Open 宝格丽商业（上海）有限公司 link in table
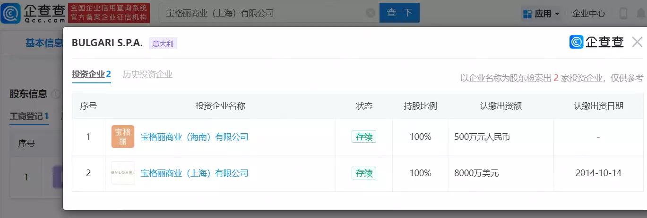Screen dimensions: 647x218 point(194,173)
